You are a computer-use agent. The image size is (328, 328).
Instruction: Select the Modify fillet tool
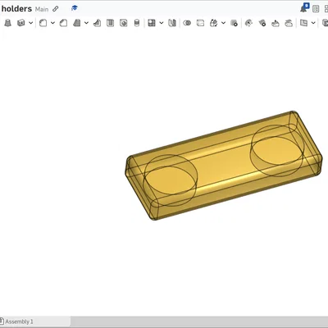[x=248, y=23]
